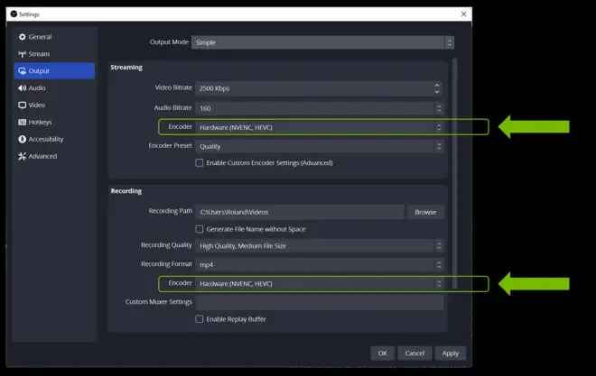Image resolution: width=596 pixels, height=376 pixels.
Task: Click the Cancel button
Action: [414, 353]
